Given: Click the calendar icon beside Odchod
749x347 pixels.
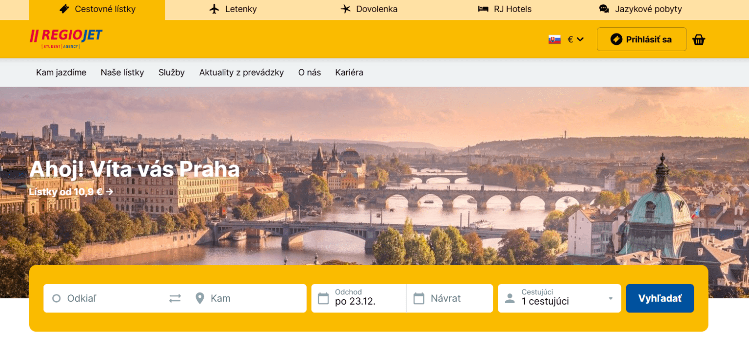Looking at the screenshot, I should click(323, 298).
